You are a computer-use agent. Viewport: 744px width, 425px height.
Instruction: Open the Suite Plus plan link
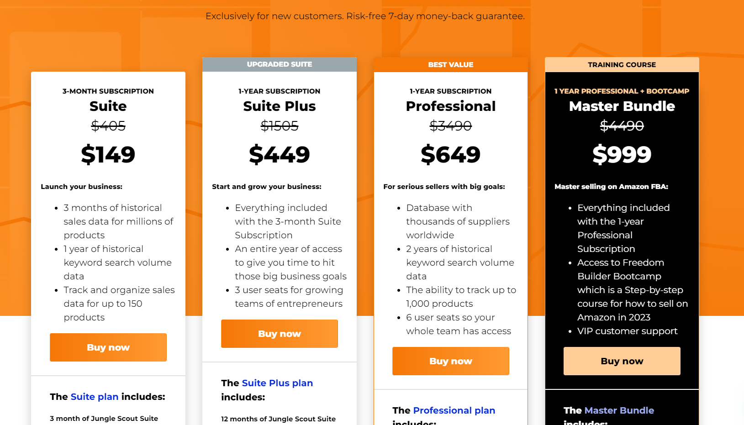pyautogui.click(x=277, y=383)
